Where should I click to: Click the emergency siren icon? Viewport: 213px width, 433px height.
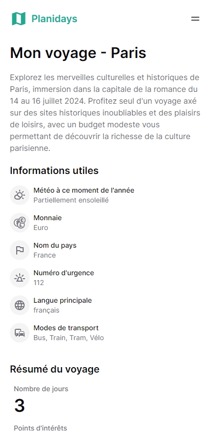tap(20, 278)
